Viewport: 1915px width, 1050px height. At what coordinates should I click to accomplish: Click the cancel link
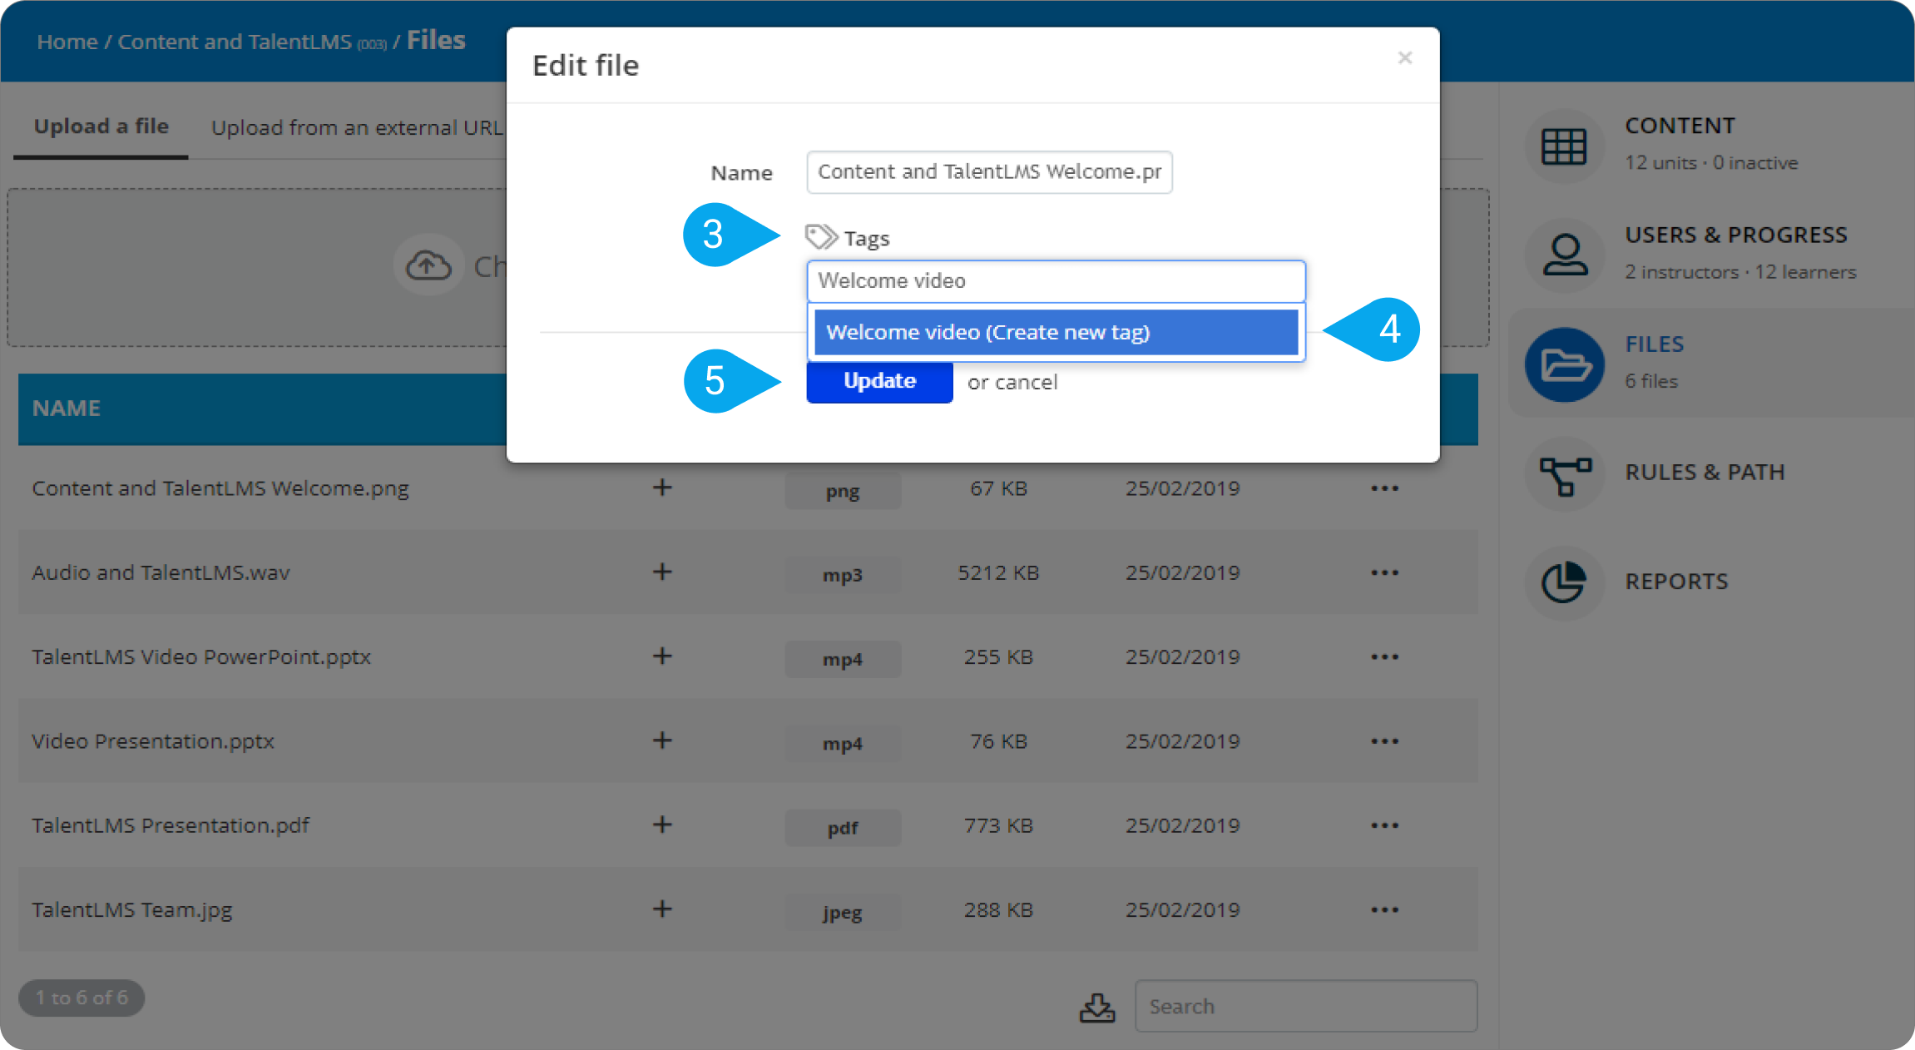pos(1027,382)
